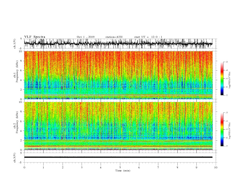Click the time axis tick label "5"
This screenshot has height=188, width=243.
tap(120, 167)
